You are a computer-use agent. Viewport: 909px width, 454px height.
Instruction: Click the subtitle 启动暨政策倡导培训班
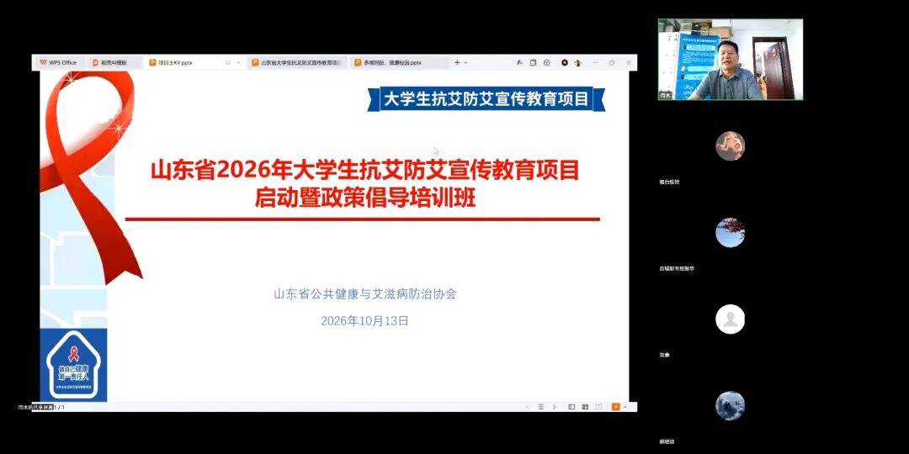coord(365,198)
